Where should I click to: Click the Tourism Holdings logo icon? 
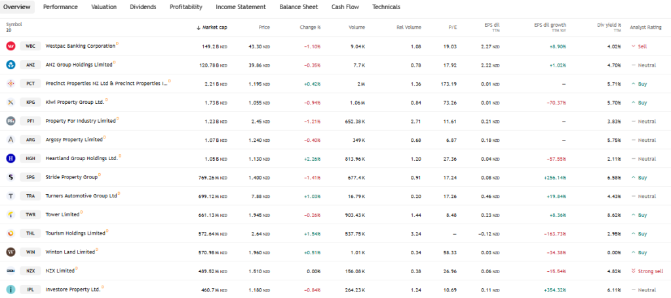coord(10,233)
